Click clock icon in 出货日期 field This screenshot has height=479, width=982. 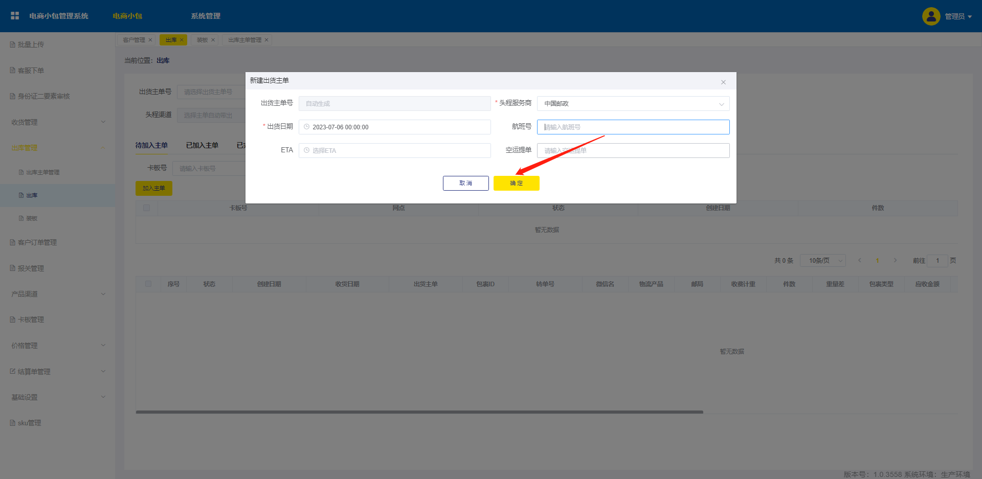307,127
